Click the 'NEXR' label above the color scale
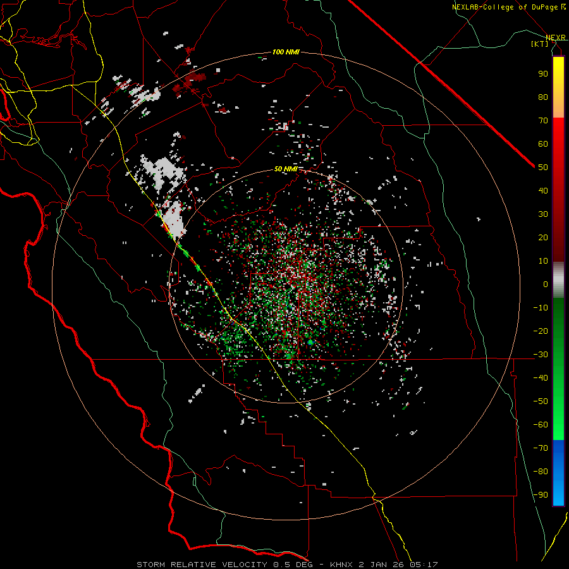Viewport: 569px width, 569px height. (x=556, y=38)
